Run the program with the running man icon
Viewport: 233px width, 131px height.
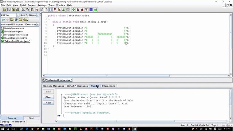[78, 10]
